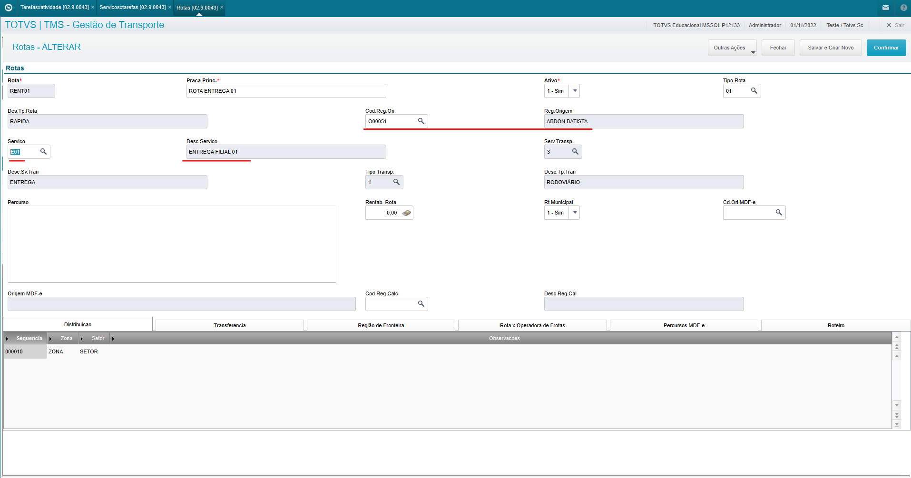911x478 pixels.
Task: Switch to Tarefasxatividade tab
Action: 55,8
